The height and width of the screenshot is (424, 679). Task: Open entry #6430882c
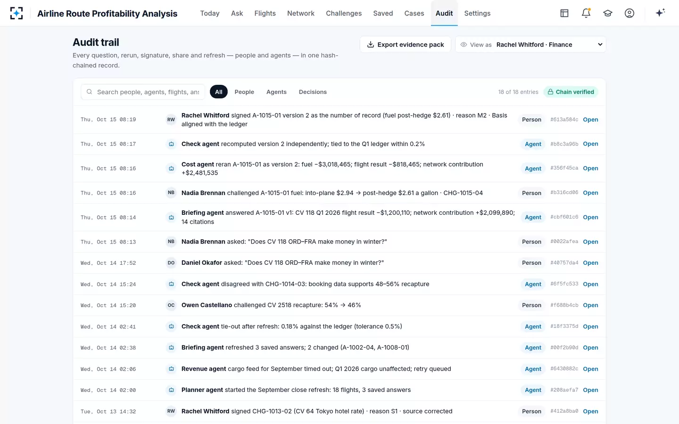click(590, 369)
